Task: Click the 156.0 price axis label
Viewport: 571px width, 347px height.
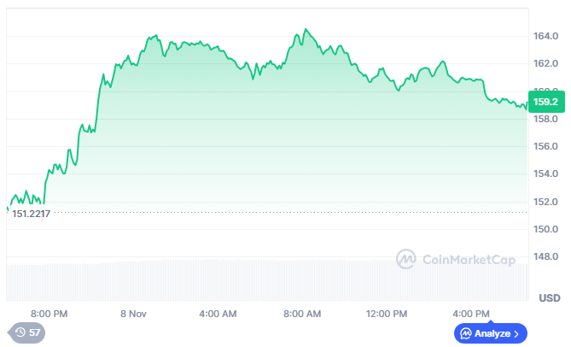Action: (x=545, y=146)
